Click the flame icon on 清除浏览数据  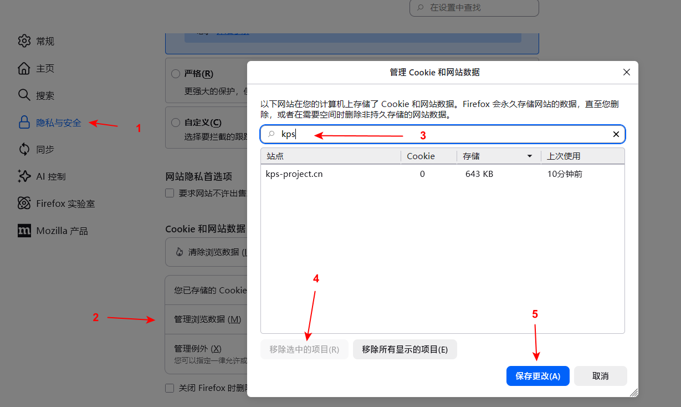click(179, 252)
